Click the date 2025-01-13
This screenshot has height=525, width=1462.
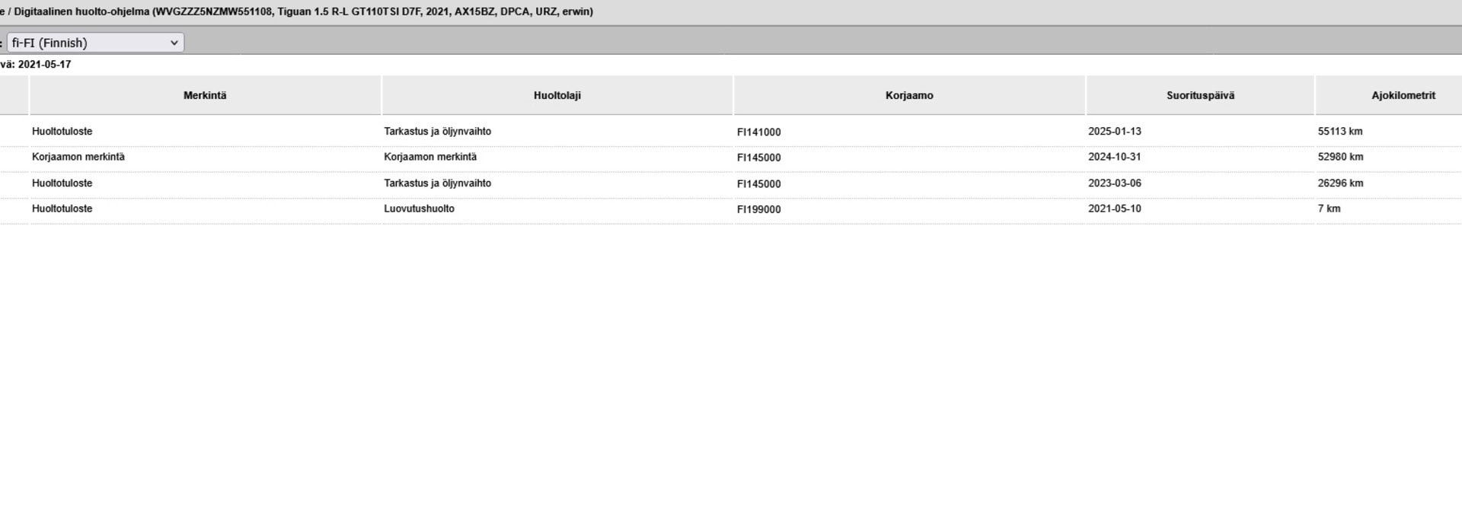click(1115, 132)
